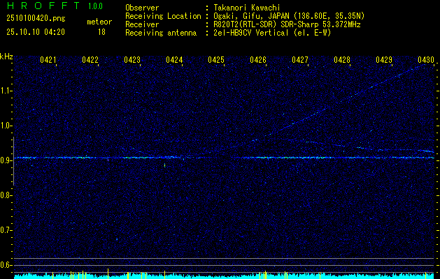Click the Observer label
Screen dimensions: 440x279
click(x=142, y=8)
